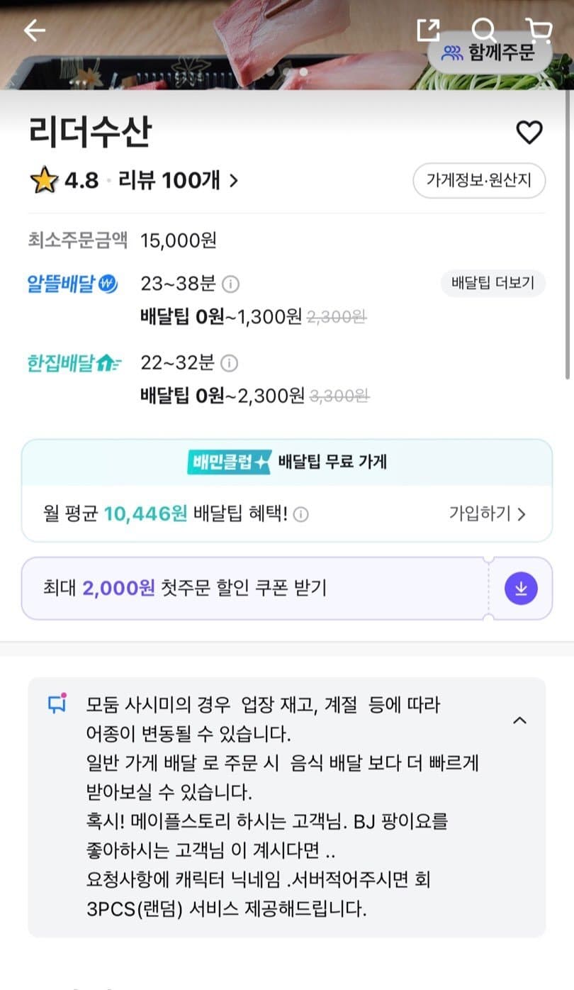Tap info icon next to 22~32분
The width and height of the screenshot is (574, 990).
(229, 364)
